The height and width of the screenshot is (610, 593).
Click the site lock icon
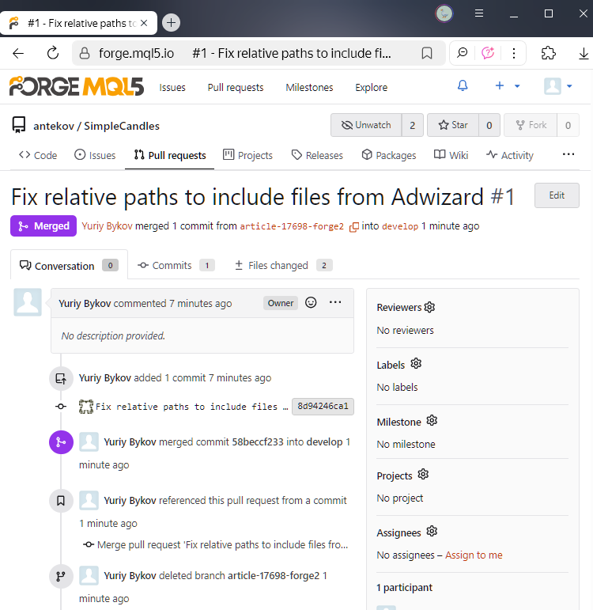(85, 53)
